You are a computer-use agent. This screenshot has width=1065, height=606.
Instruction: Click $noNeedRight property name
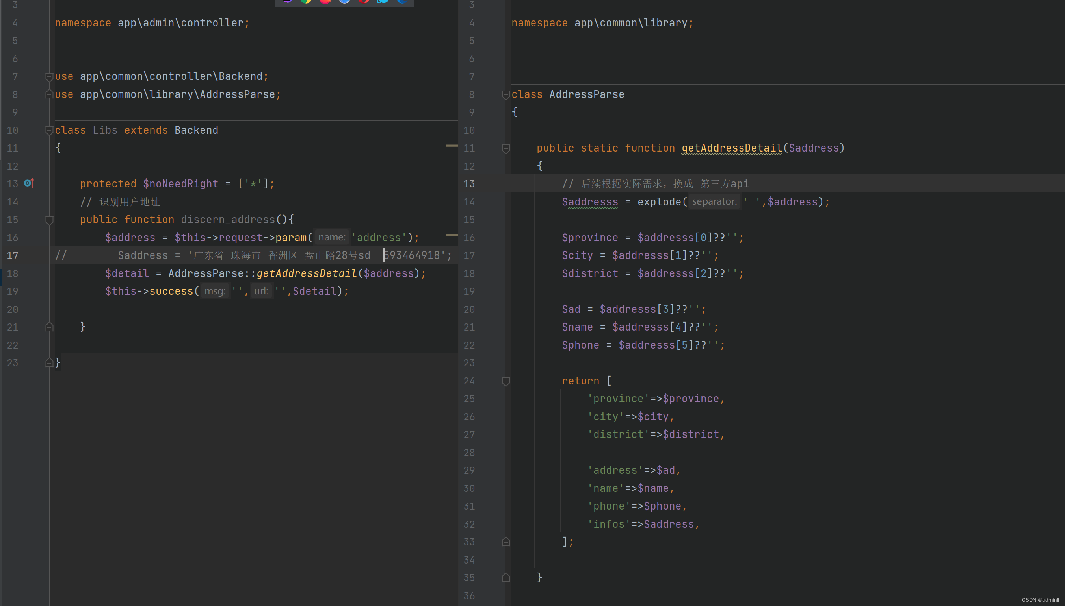tap(181, 184)
